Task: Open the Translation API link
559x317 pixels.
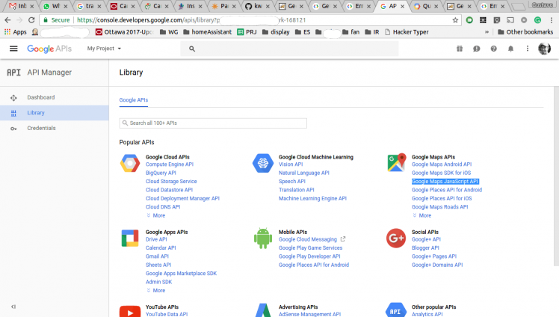Action: coord(297,190)
